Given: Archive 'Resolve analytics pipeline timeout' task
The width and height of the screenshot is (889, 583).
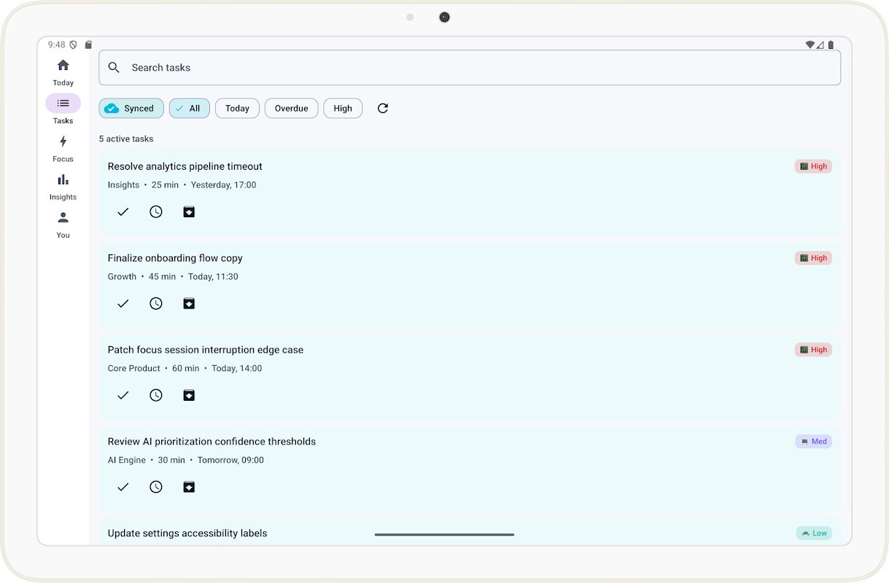Looking at the screenshot, I should pos(189,212).
